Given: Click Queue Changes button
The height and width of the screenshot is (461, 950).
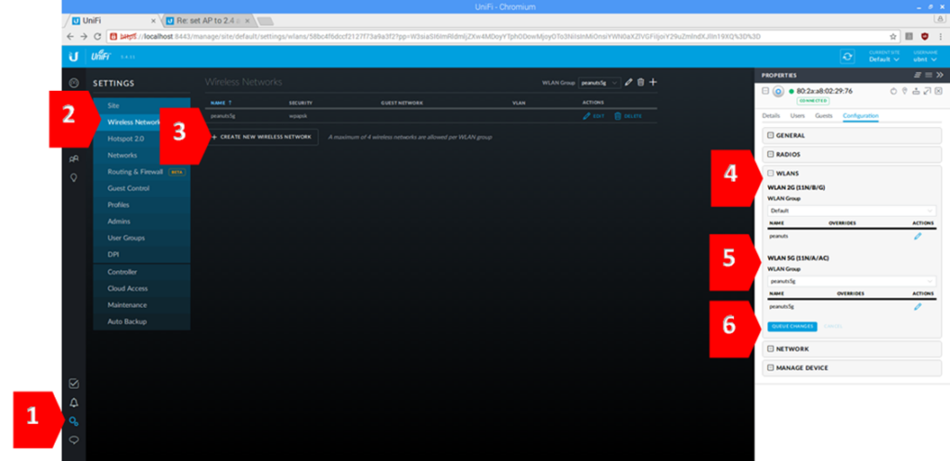Looking at the screenshot, I should tap(792, 327).
